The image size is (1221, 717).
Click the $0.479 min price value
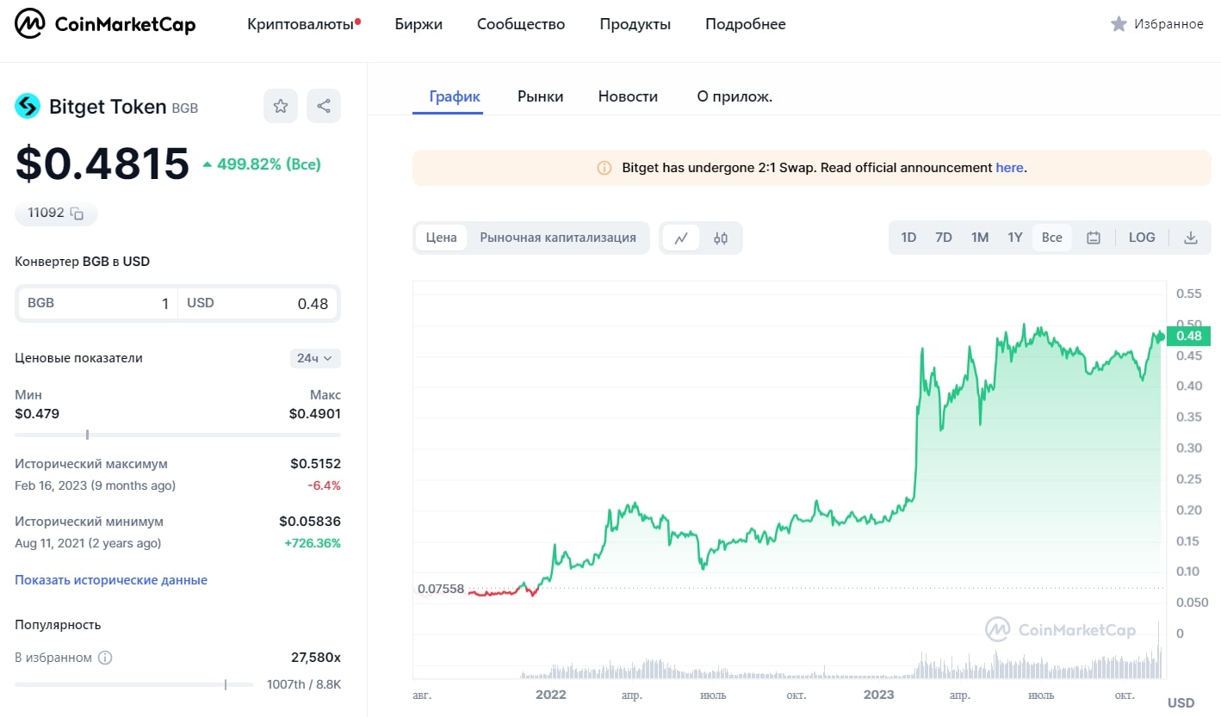[x=37, y=413]
